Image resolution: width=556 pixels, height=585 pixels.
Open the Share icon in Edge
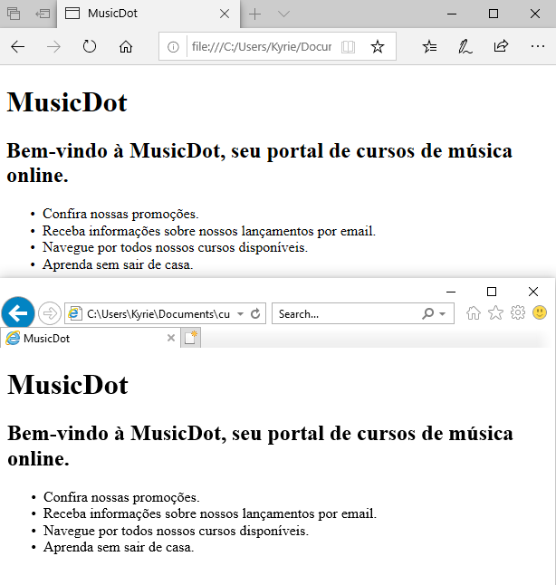point(501,46)
